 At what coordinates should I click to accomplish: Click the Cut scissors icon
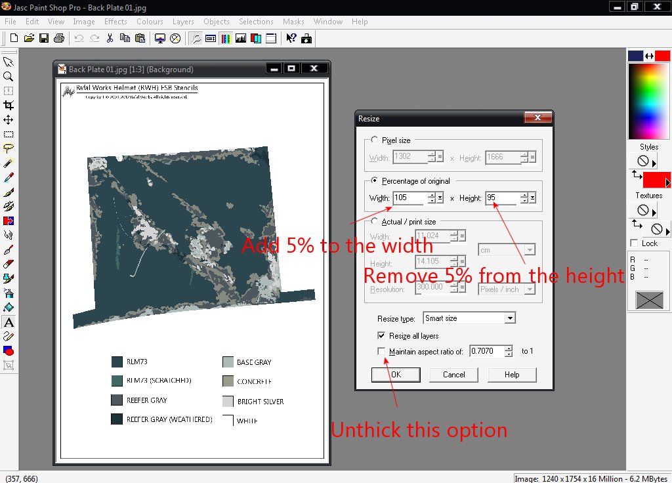110,38
